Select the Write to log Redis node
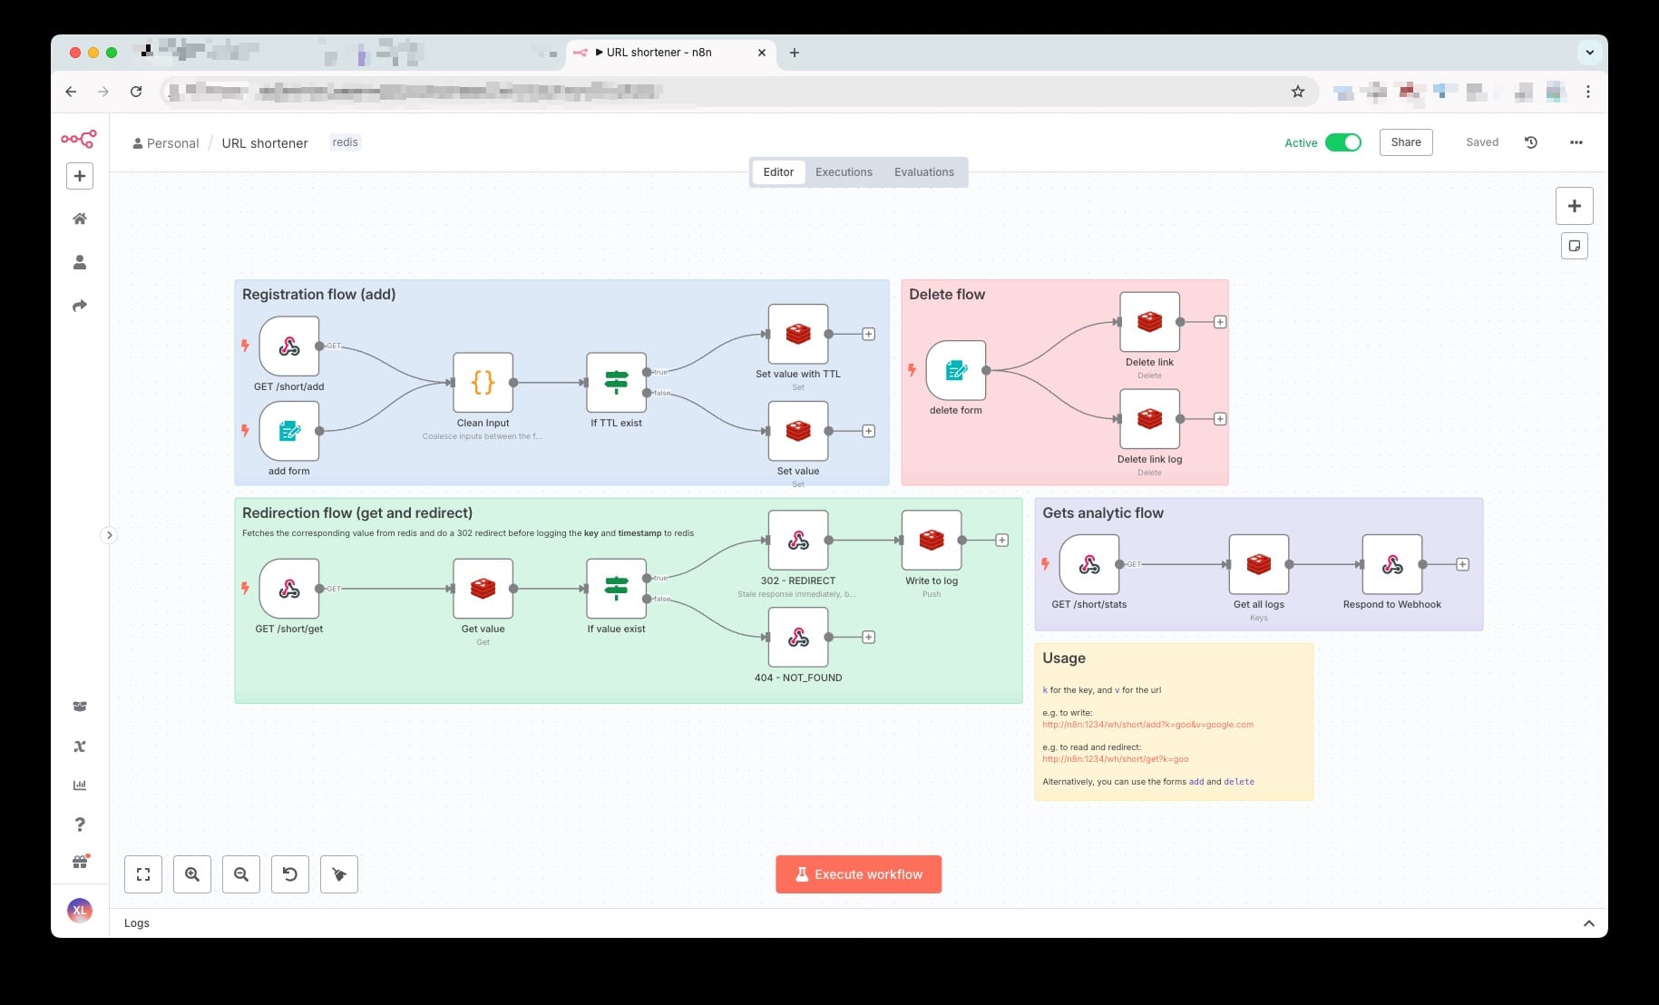Screen dimensions: 1659x1005 932,541
